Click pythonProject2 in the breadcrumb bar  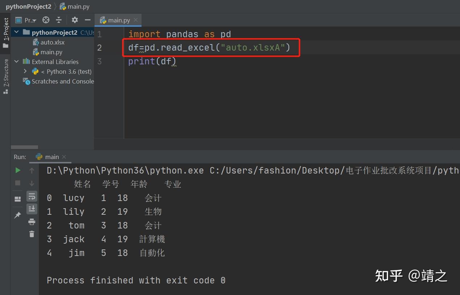pyautogui.click(x=28, y=6)
